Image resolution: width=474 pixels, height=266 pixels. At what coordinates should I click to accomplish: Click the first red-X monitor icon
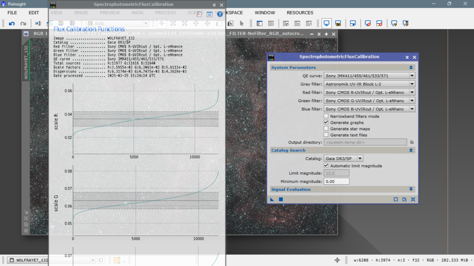(368, 24)
